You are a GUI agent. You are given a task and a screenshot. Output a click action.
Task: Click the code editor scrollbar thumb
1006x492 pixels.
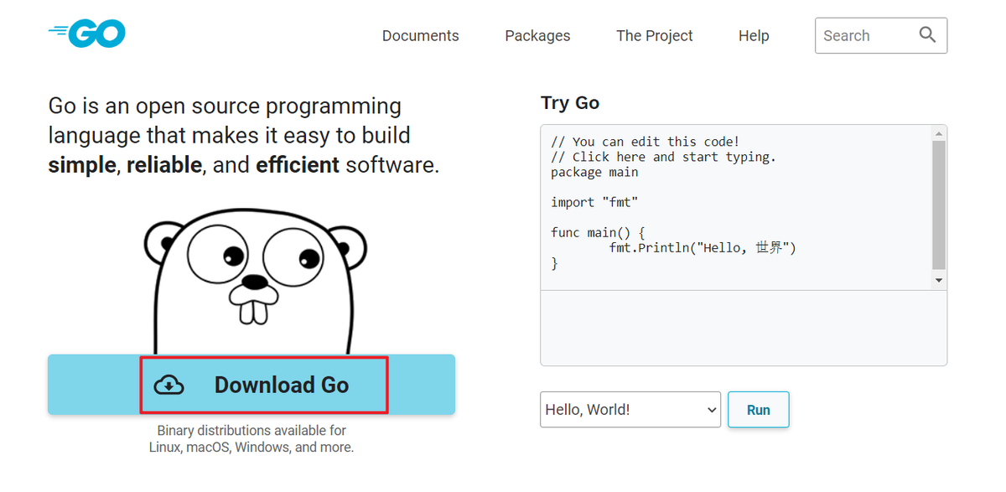[939, 204]
